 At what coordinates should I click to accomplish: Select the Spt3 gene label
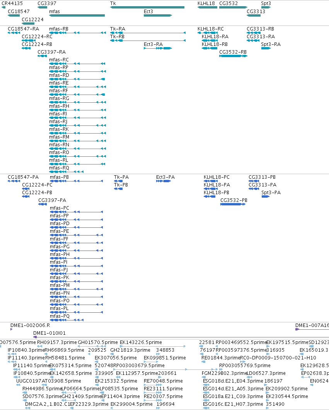pyautogui.click(x=266, y=3)
